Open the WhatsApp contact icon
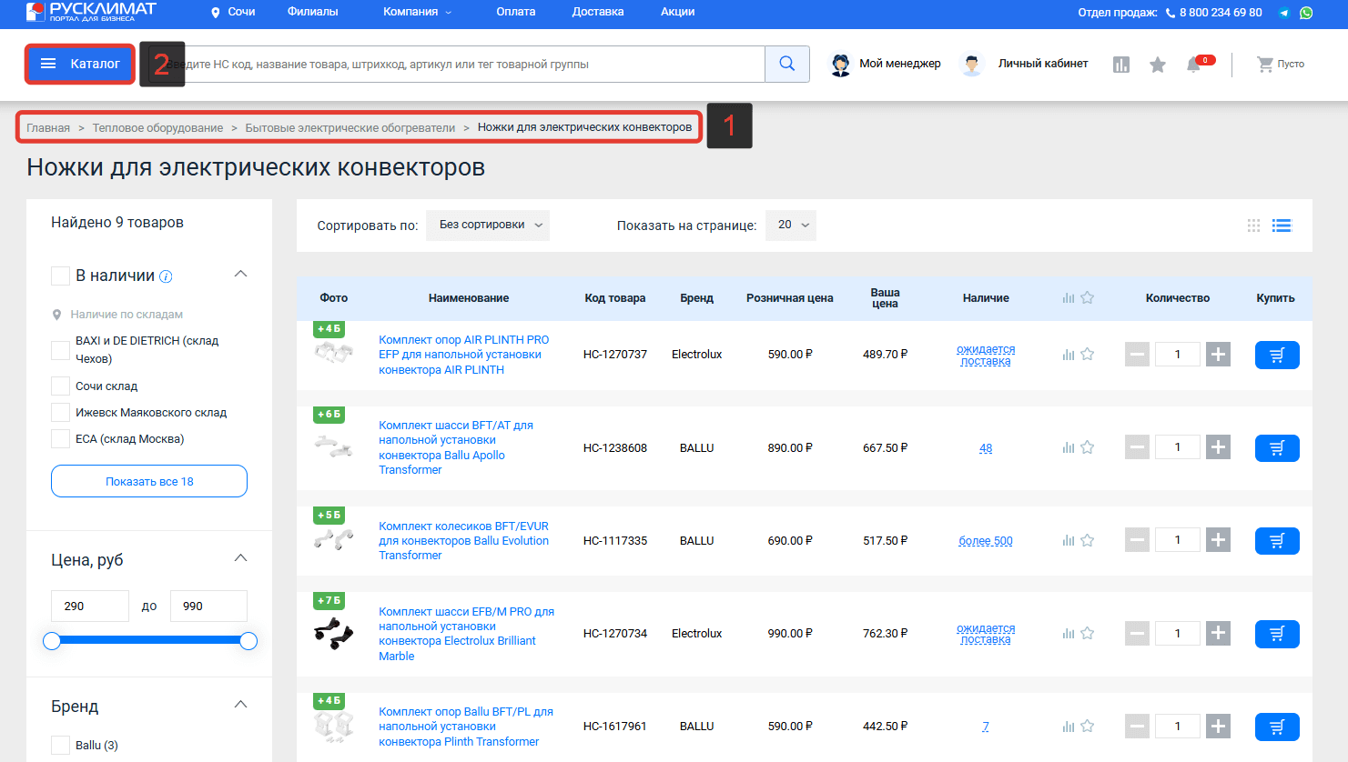The width and height of the screenshot is (1348, 762). [x=1306, y=13]
